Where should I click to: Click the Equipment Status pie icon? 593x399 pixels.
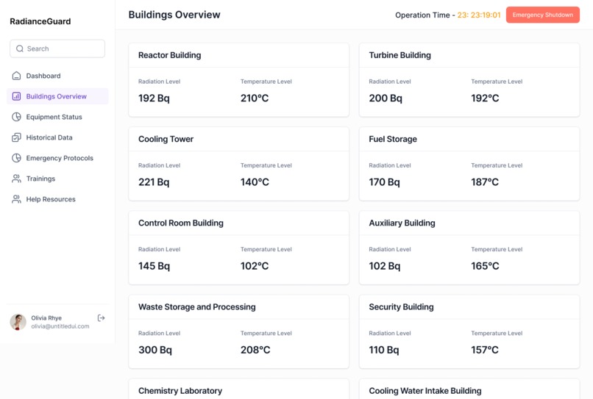pos(16,117)
